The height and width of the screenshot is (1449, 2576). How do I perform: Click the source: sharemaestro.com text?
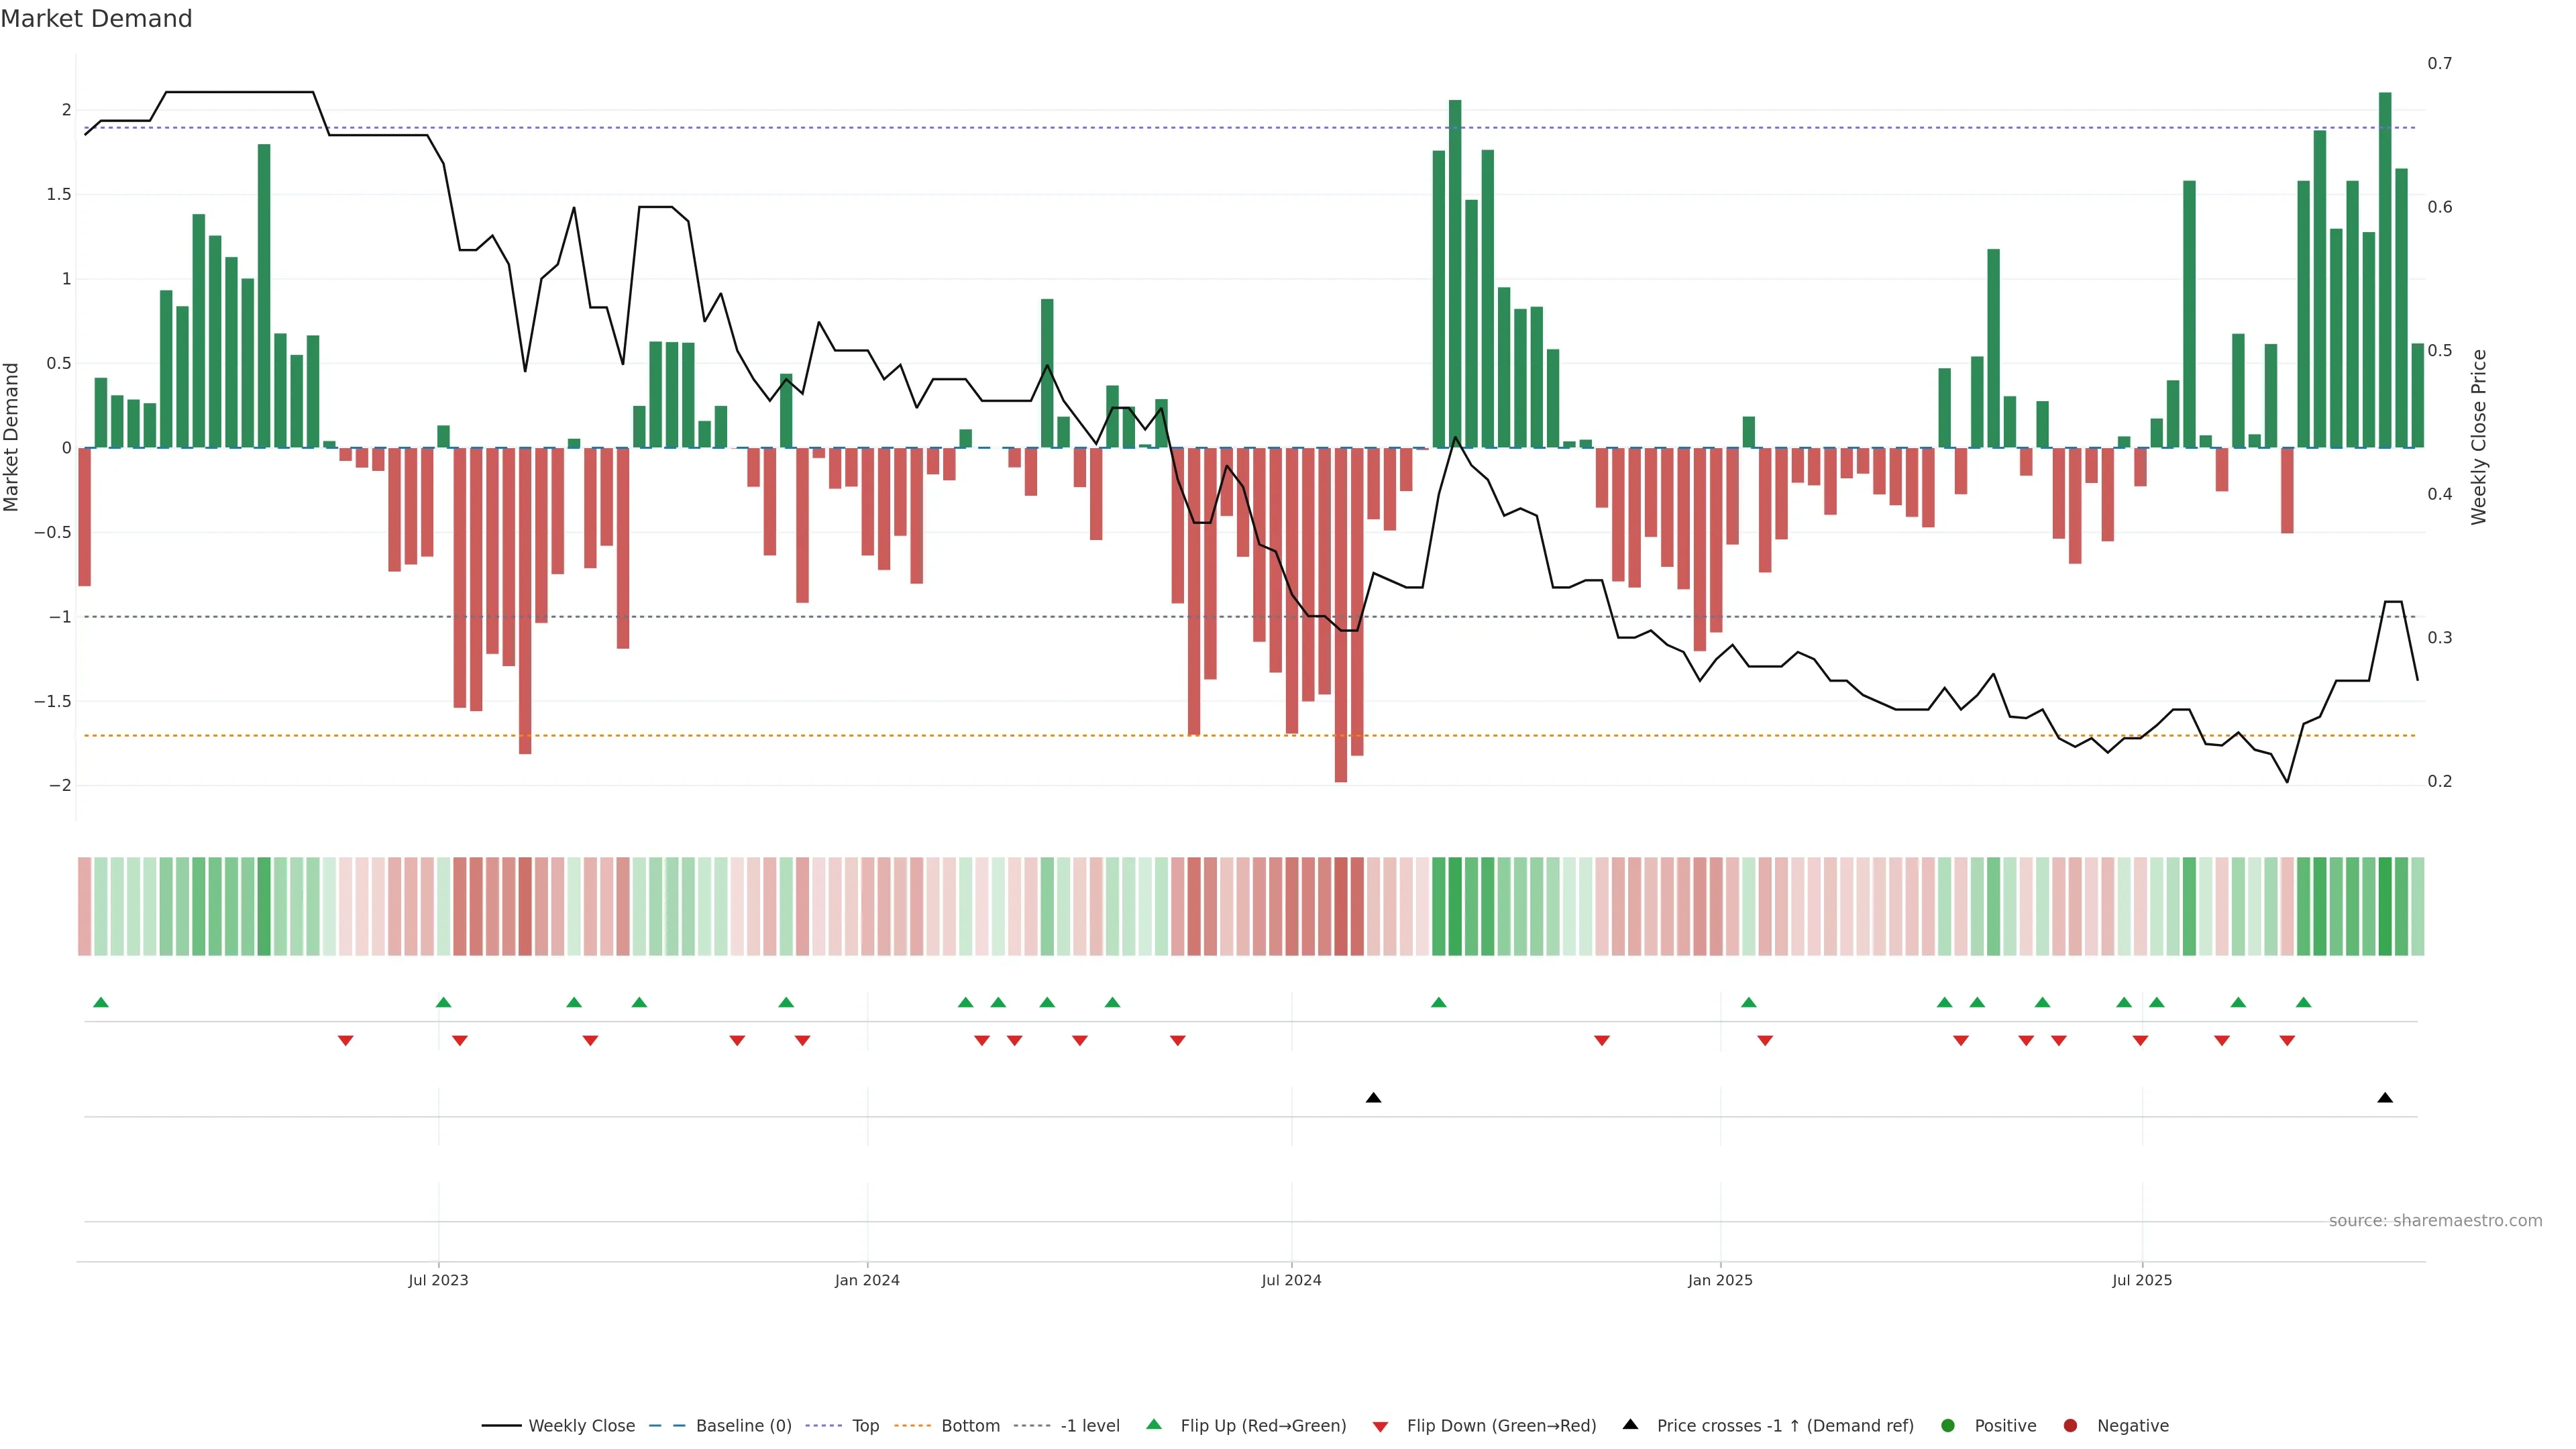click(x=2435, y=1220)
